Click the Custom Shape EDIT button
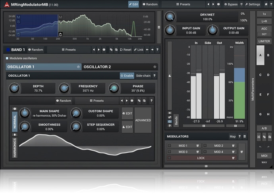Viewport: 274px width, 194px height. pos(127,113)
